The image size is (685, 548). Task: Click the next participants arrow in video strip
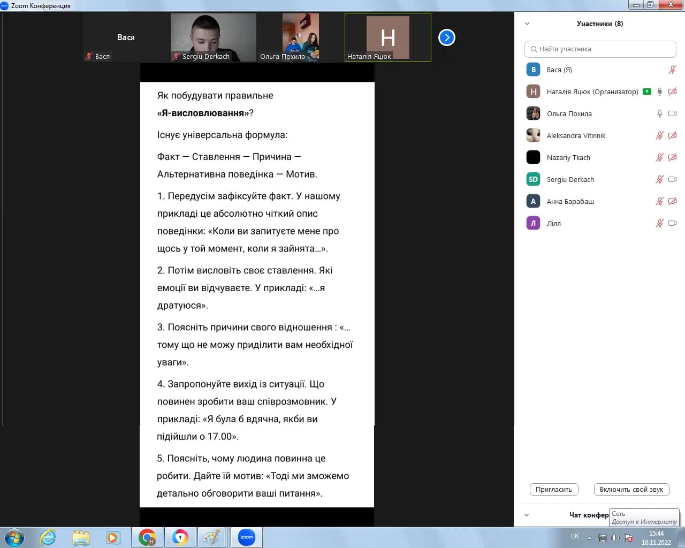[446, 37]
